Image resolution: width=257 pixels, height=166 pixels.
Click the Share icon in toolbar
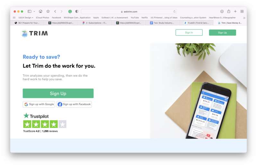coord(229,11)
